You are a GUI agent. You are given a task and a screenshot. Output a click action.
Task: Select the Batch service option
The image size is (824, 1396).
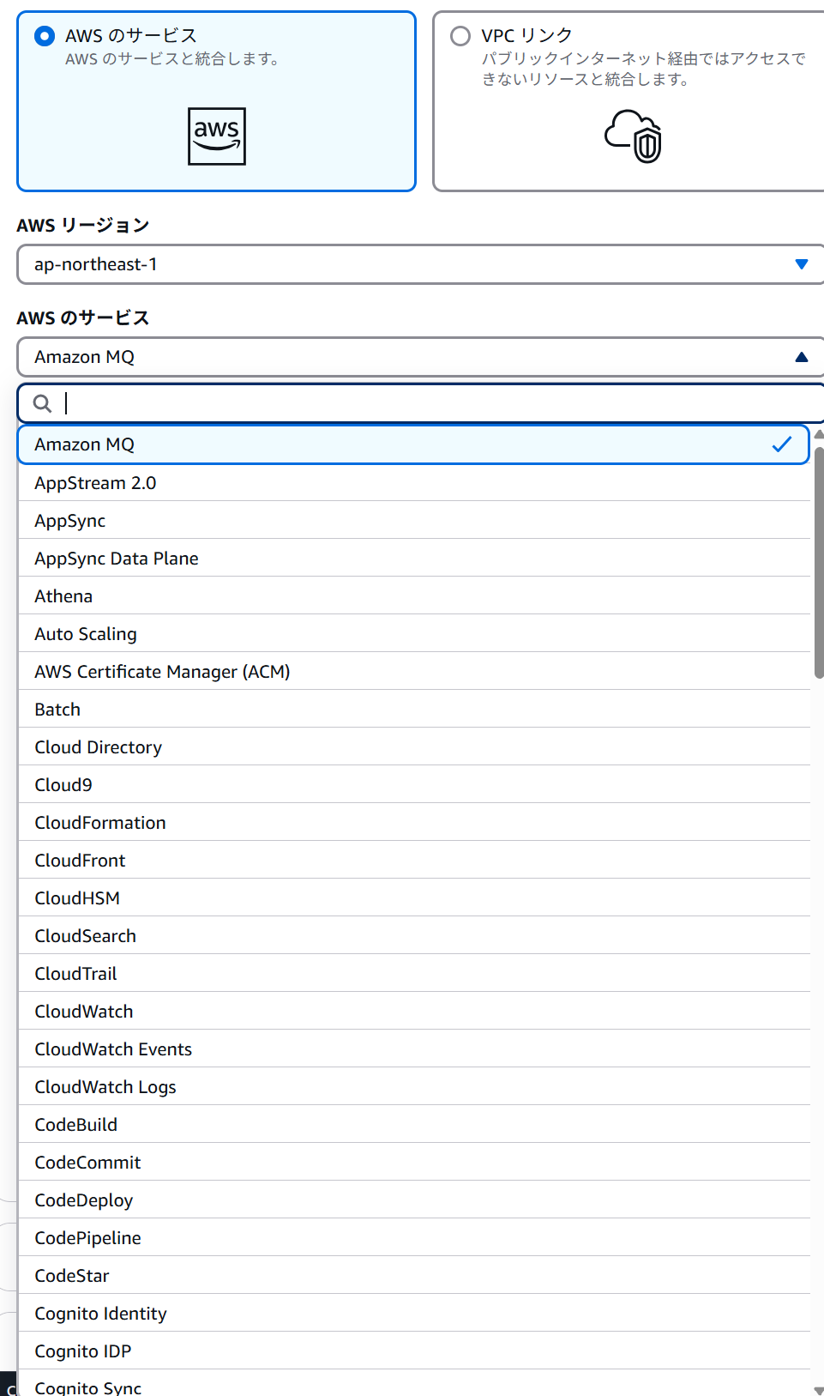(x=414, y=710)
